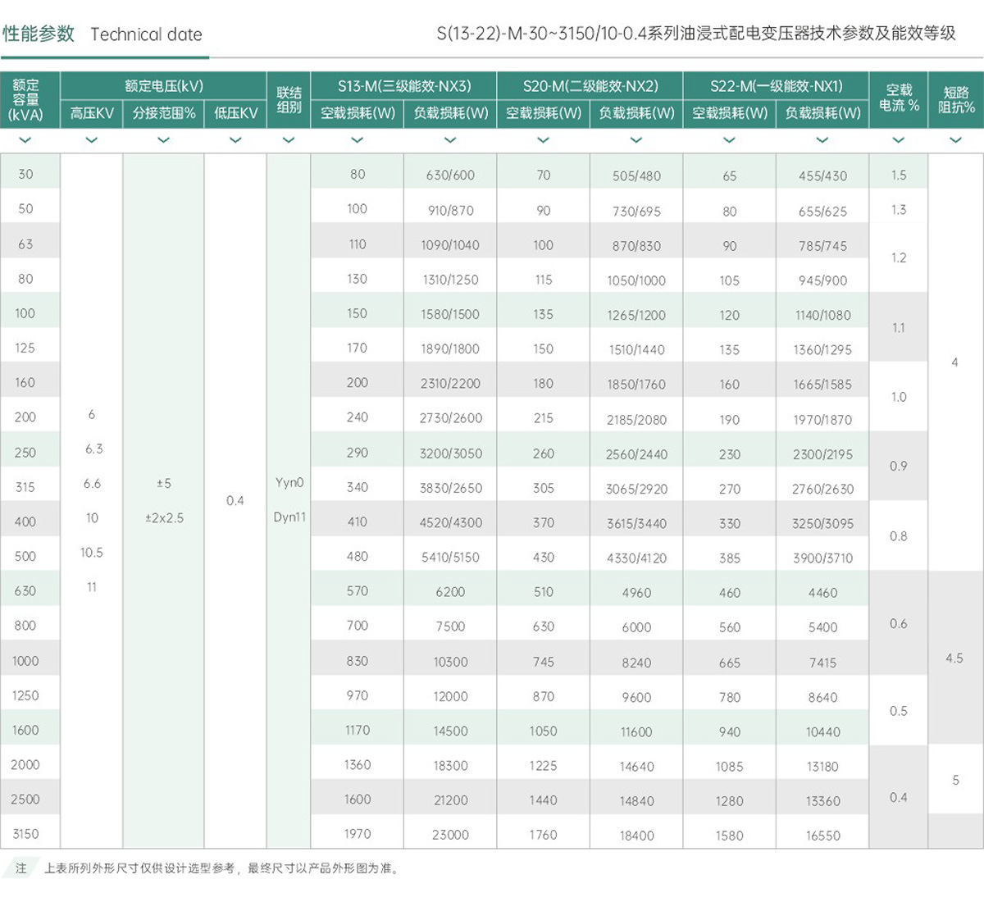
Task: Expand chevron under S22-M 空载损耗(W) column
Action: tap(729, 140)
